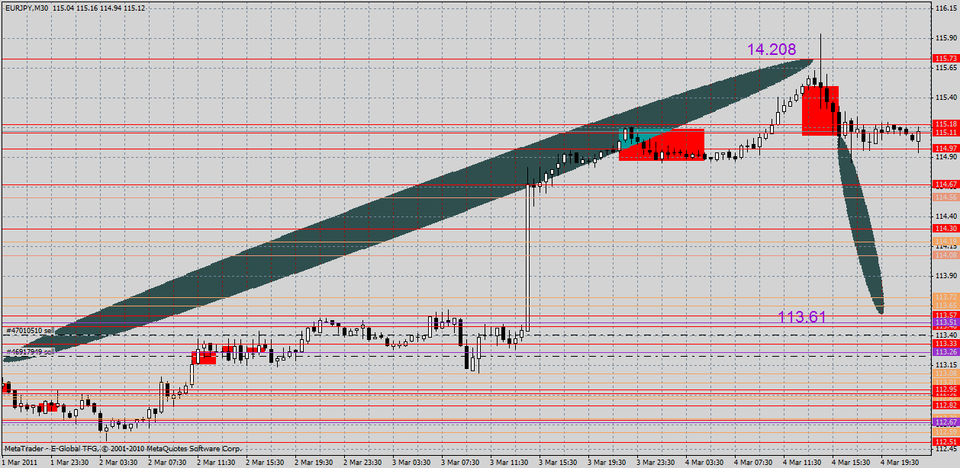Screen dimensions: 960x468
Task: Click the 1 Mar 2011 date axis label
Action: (x=18, y=460)
